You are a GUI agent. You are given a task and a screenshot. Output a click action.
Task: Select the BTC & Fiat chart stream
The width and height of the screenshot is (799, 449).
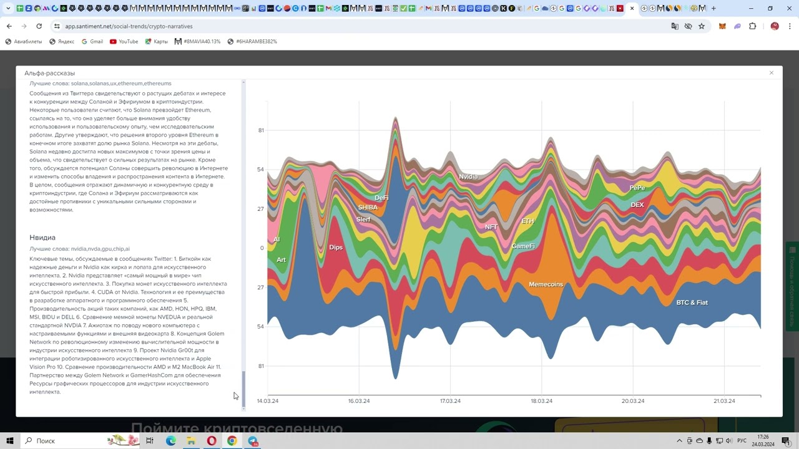click(x=692, y=302)
